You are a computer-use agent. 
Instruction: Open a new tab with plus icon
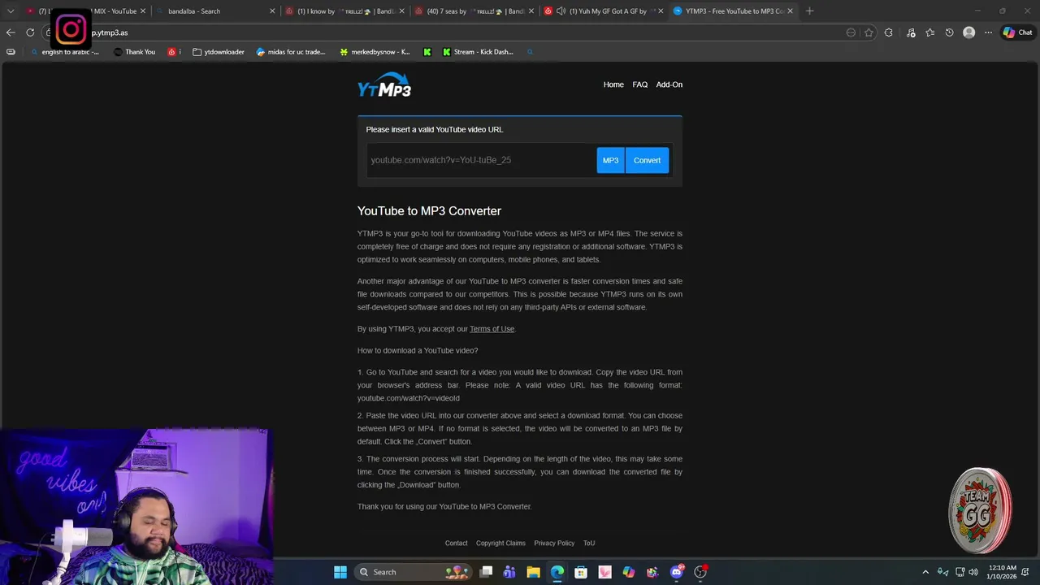pyautogui.click(x=809, y=11)
